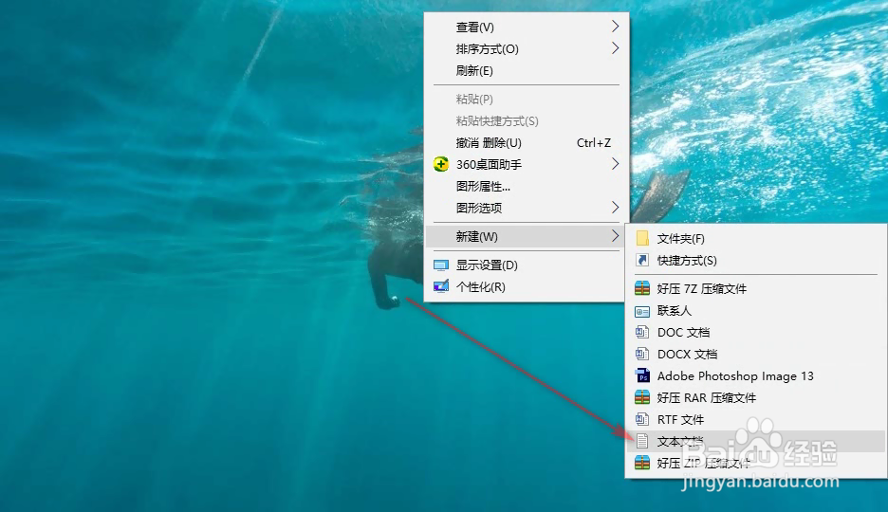This screenshot has height=512, width=888.
Task: Click the 360桌面助手 green plus icon
Action: pyautogui.click(x=441, y=164)
